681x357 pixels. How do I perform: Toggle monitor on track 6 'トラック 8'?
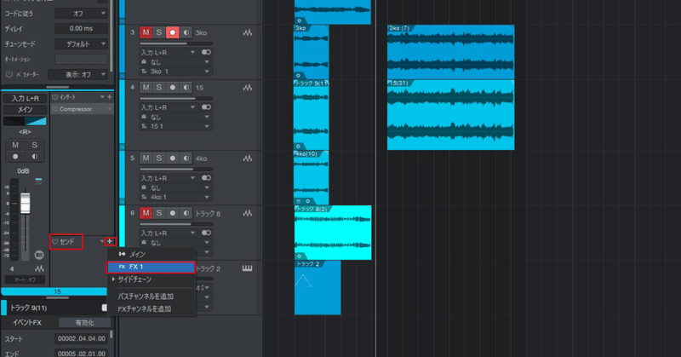(x=186, y=213)
